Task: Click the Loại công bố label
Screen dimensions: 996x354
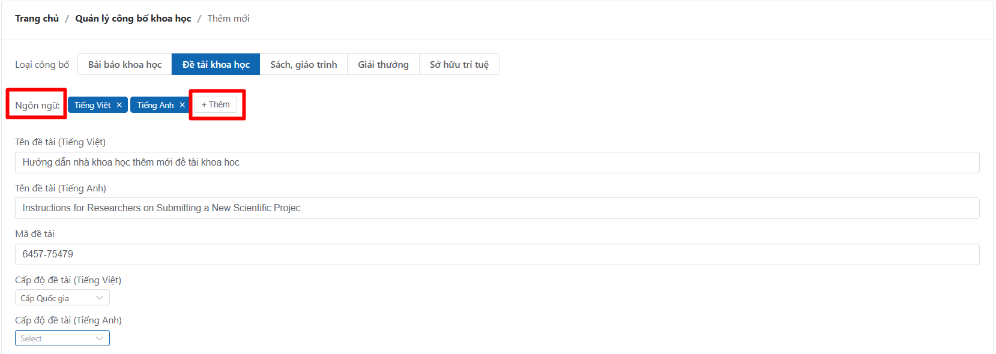Action: 42,65
